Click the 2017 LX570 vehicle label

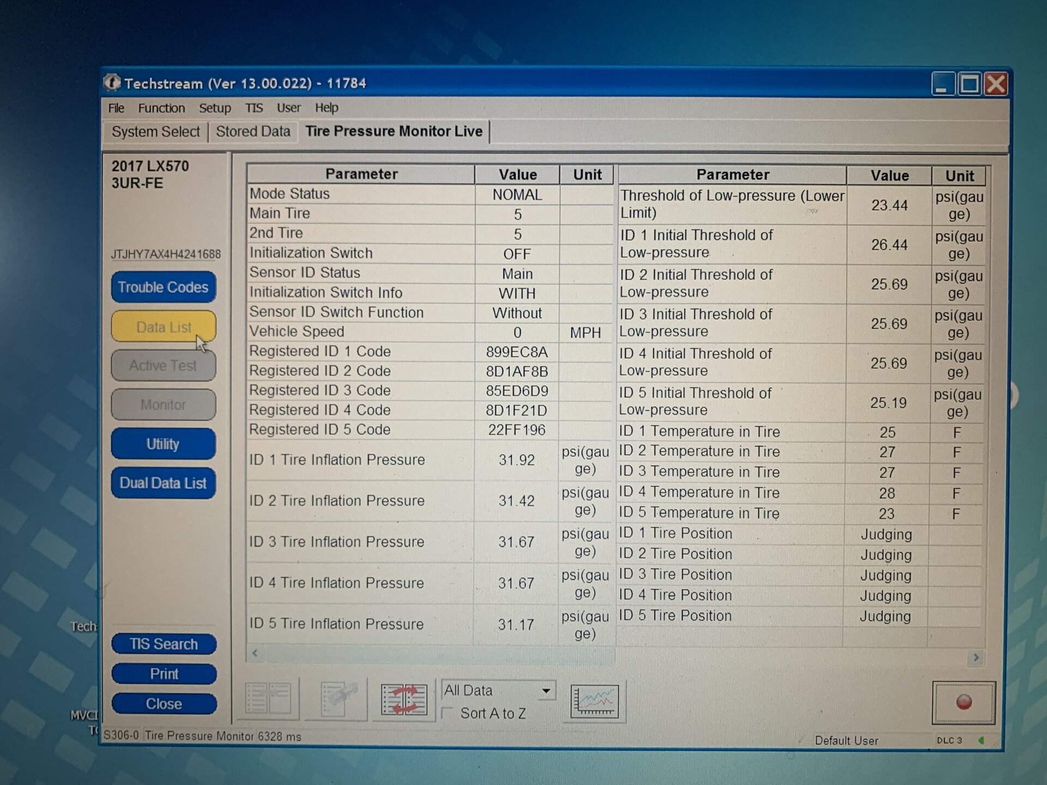click(150, 166)
